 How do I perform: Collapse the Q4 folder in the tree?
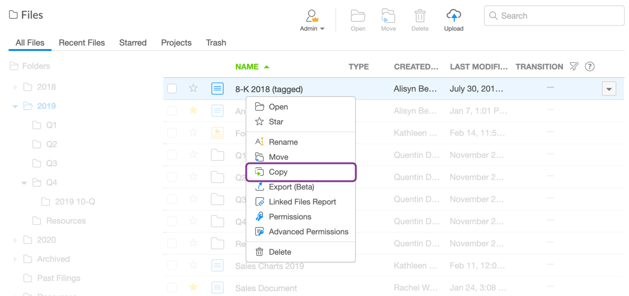[24, 182]
